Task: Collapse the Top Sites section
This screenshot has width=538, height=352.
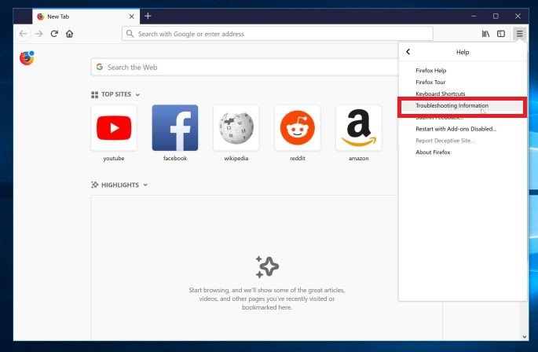Action: coord(137,95)
